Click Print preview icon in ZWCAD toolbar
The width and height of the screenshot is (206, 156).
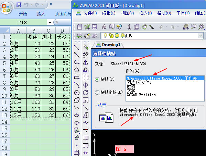[112, 27]
